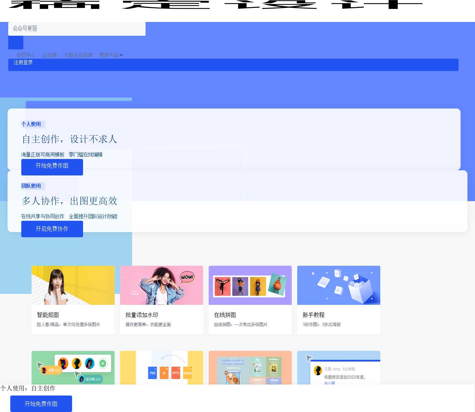Image resolution: width=475 pixels, height=412 pixels.
Task: Click the 开启免费协作 button
Action: coord(52,229)
